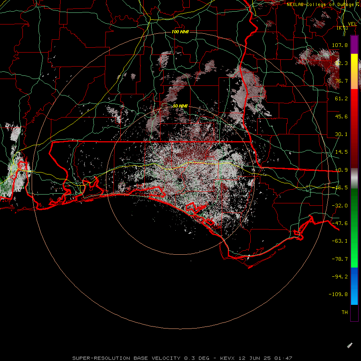Click the 12 JUN 25 01:47 timestamp

[266, 358]
